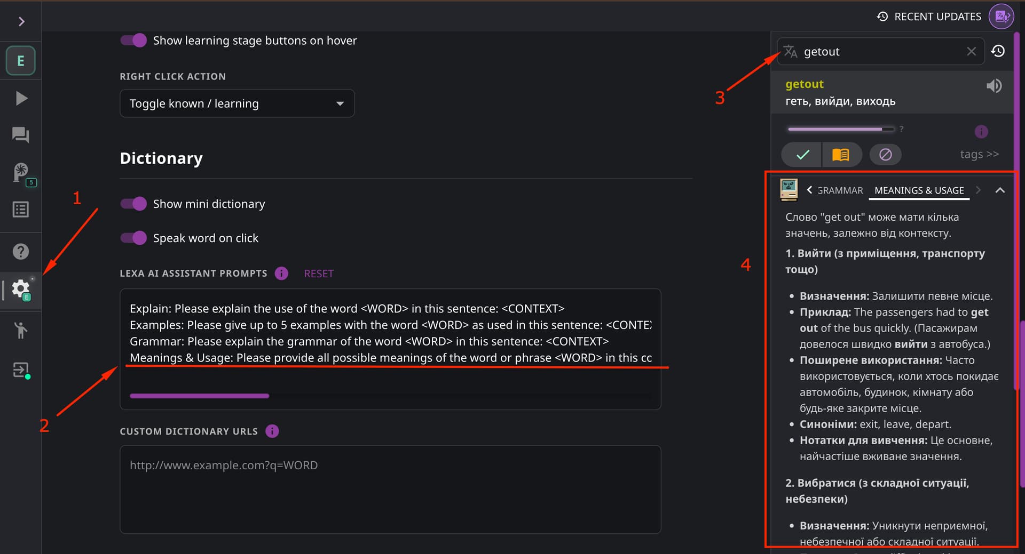1025x554 pixels.
Task: Mark word as learning with book icon
Action: [841, 155]
